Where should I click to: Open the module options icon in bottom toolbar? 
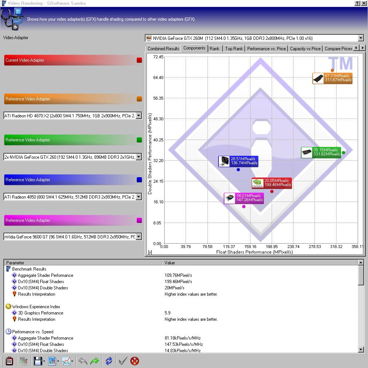[9, 361]
